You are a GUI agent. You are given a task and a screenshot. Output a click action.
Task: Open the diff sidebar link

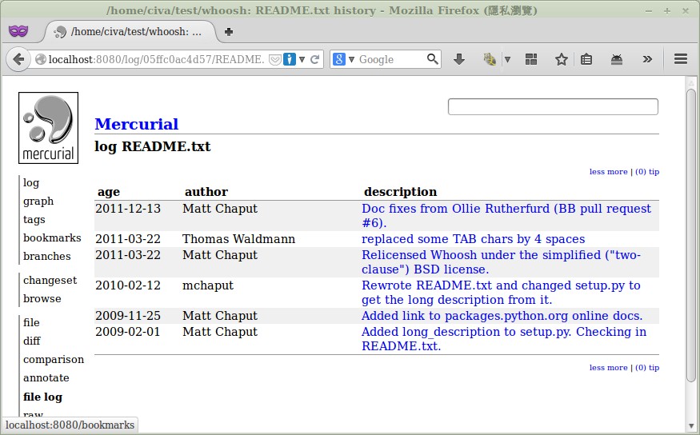coord(32,341)
